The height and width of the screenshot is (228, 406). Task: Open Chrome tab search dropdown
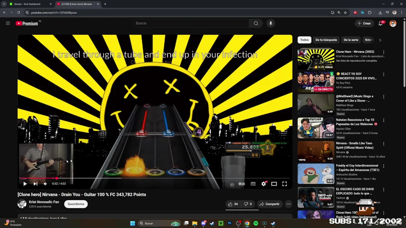(x=4, y=4)
